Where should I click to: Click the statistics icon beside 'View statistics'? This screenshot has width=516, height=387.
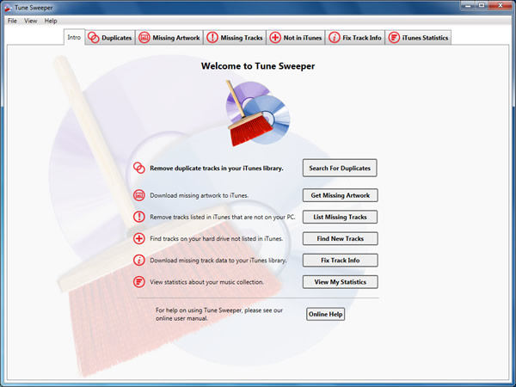point(138,282)
